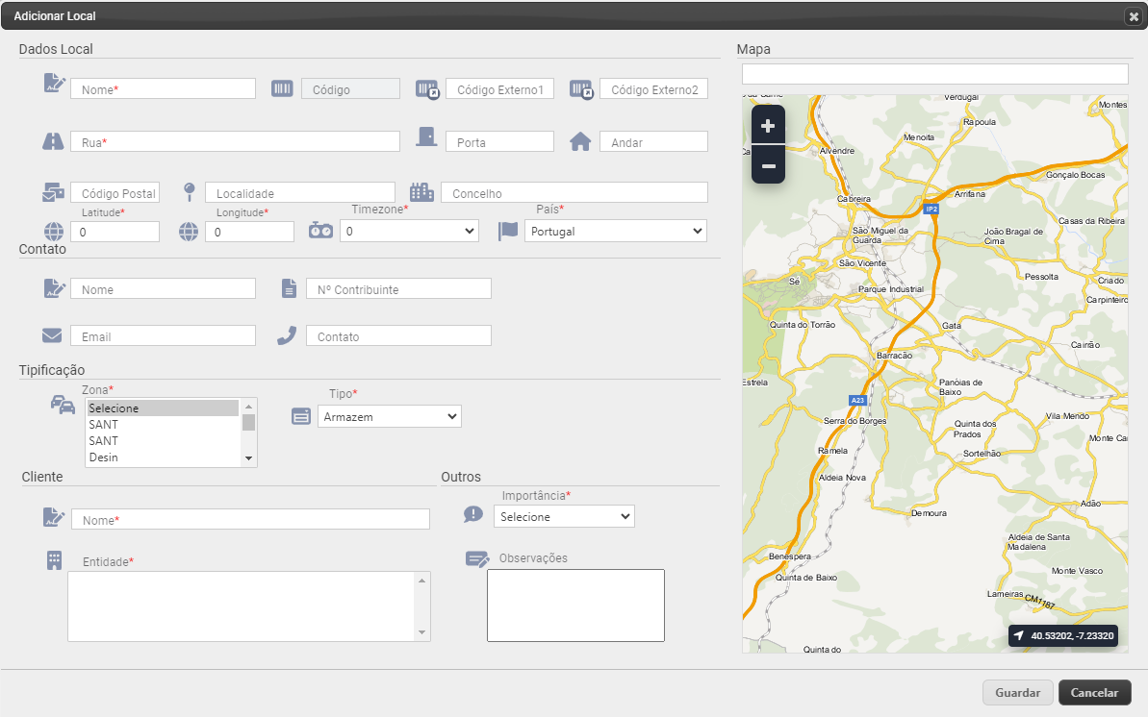Open the Importância dropdown

[565, 516]
